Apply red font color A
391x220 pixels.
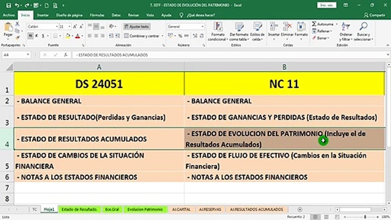tap(77, 36)
